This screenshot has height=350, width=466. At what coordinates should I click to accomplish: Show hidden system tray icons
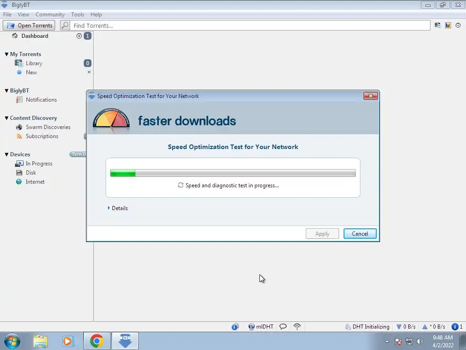pyautogui.click(x=387, y=341)
